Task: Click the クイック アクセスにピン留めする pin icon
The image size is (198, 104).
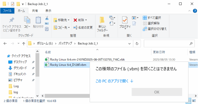Action: 12,20
